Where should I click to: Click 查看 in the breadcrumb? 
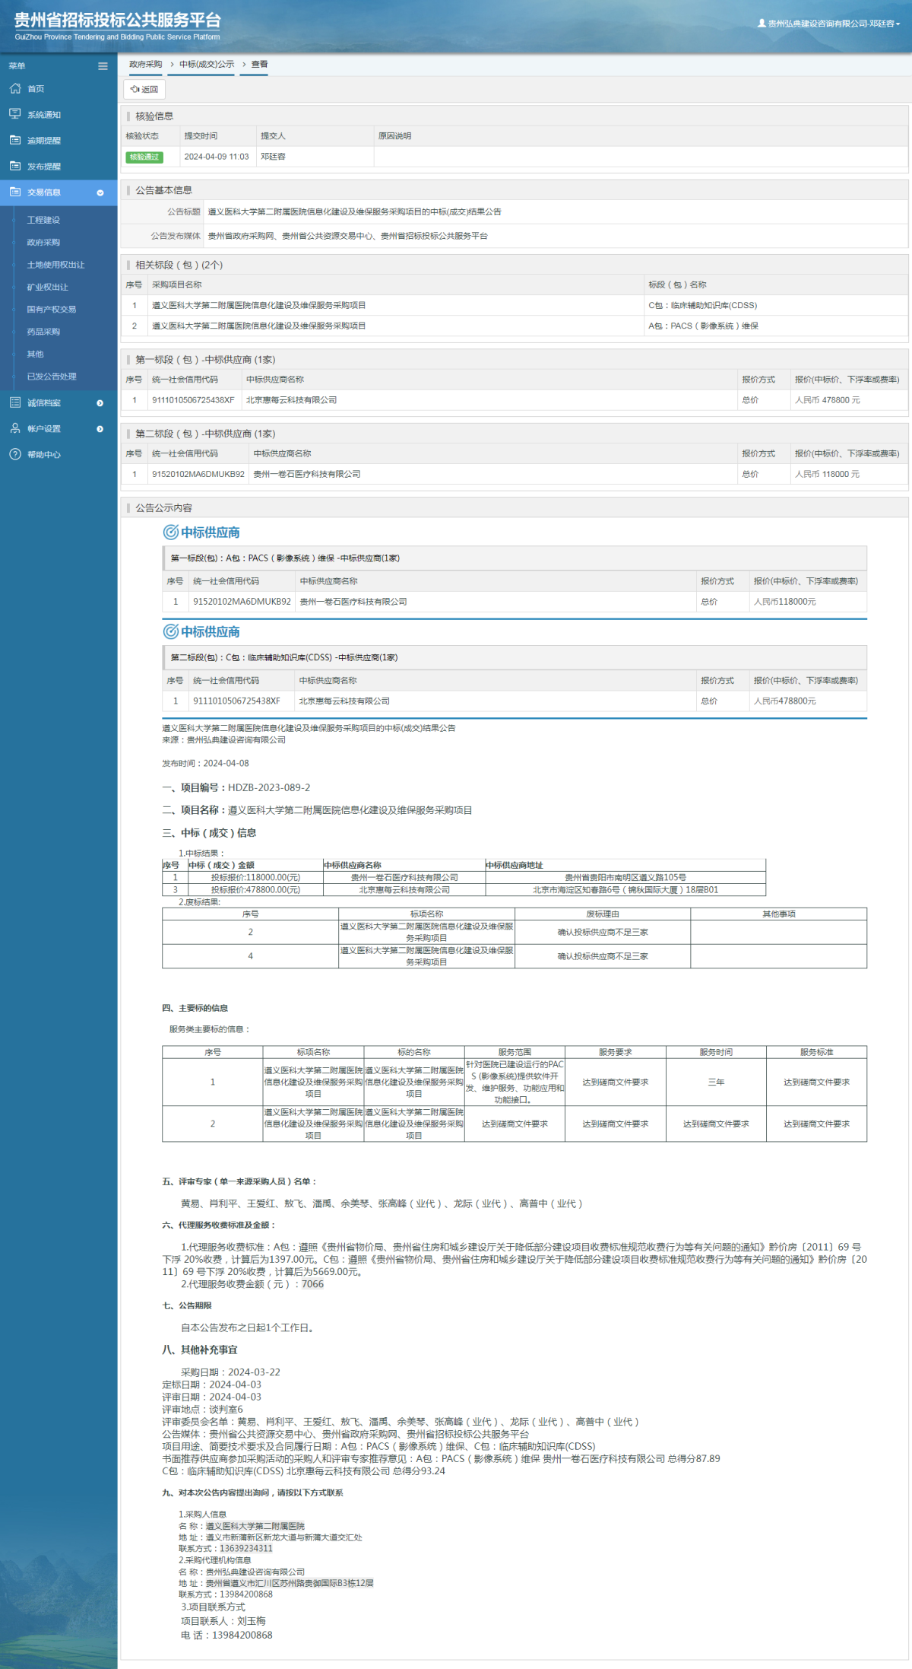(260, 64)
